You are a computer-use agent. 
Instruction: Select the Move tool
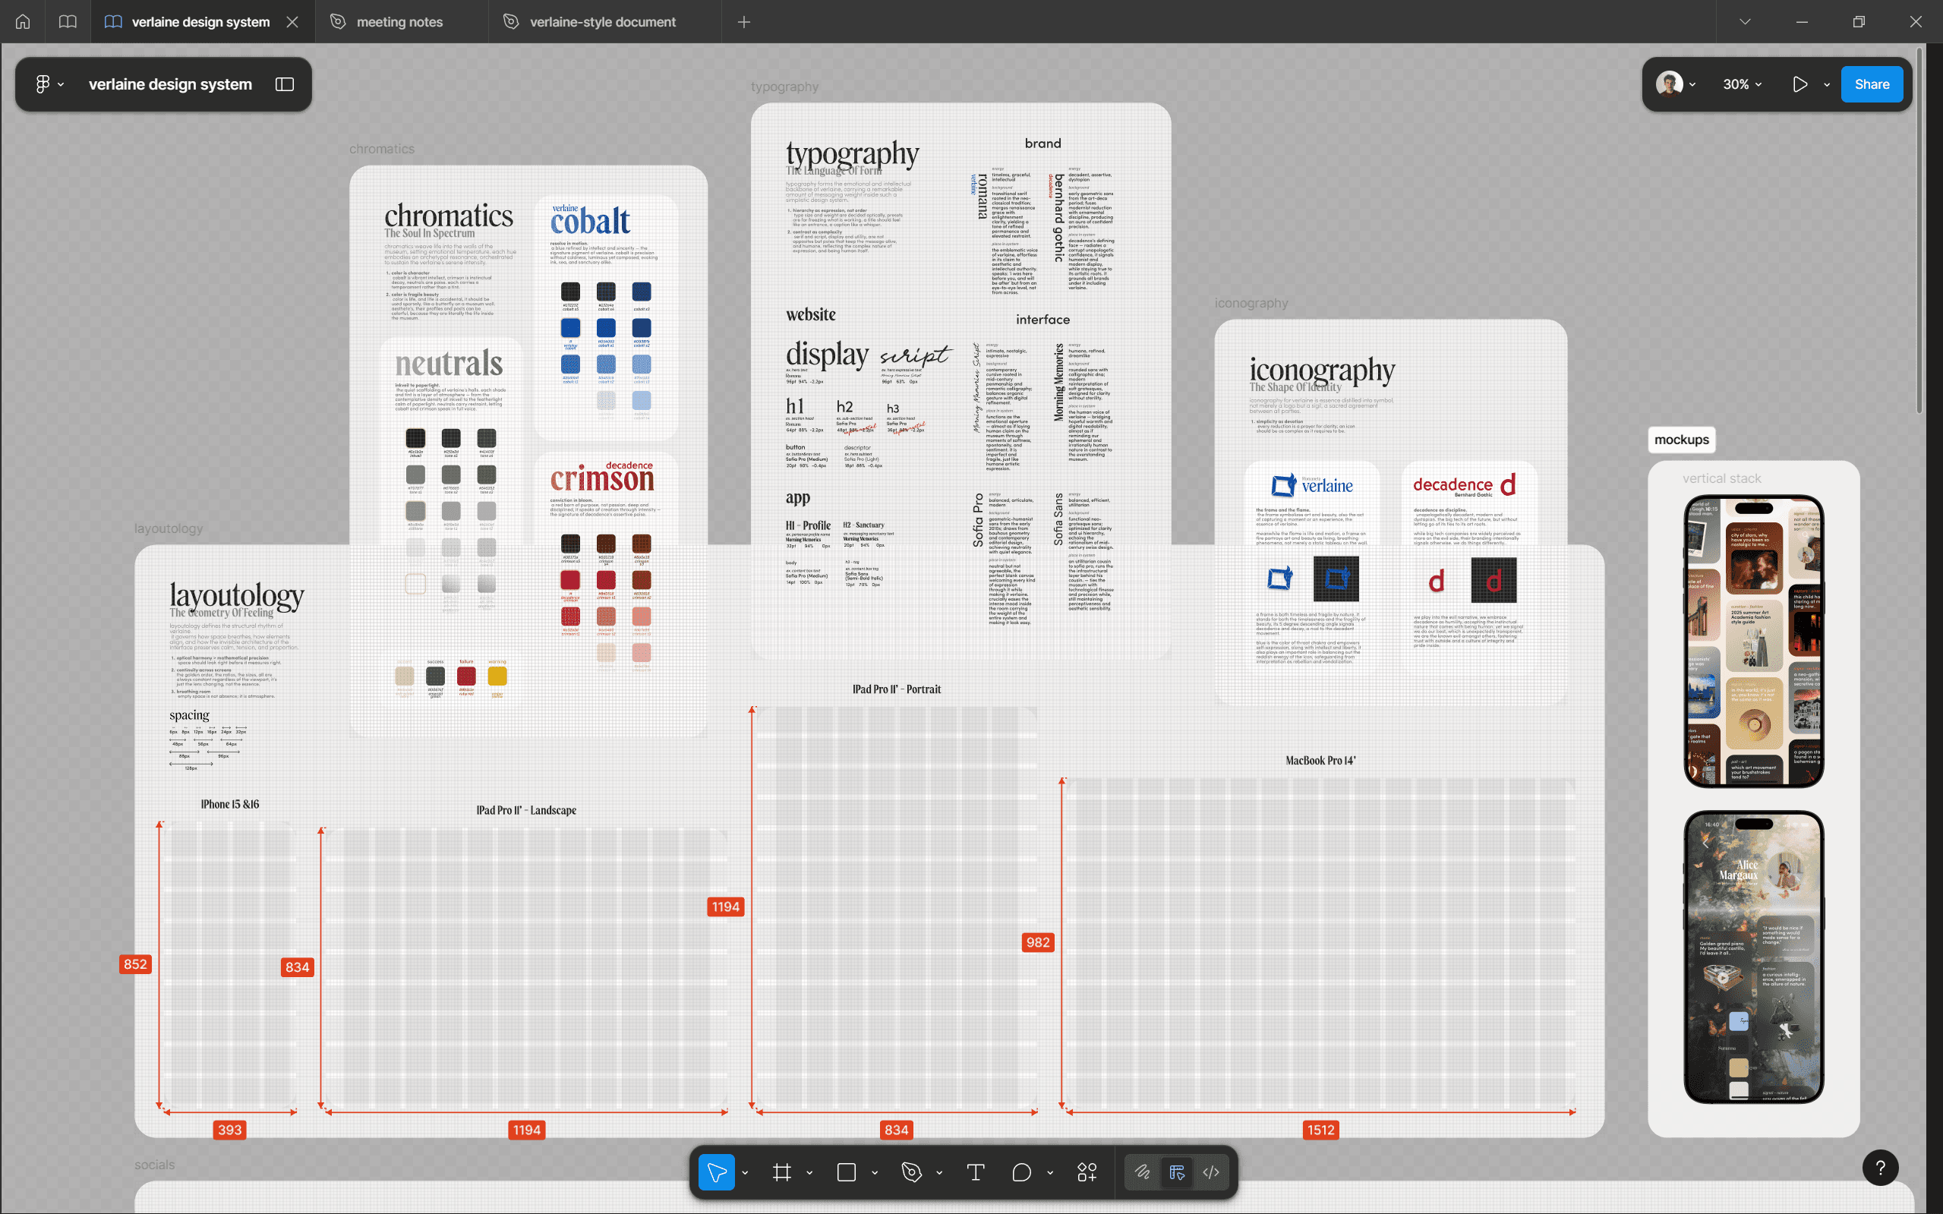pos(716,1172)
